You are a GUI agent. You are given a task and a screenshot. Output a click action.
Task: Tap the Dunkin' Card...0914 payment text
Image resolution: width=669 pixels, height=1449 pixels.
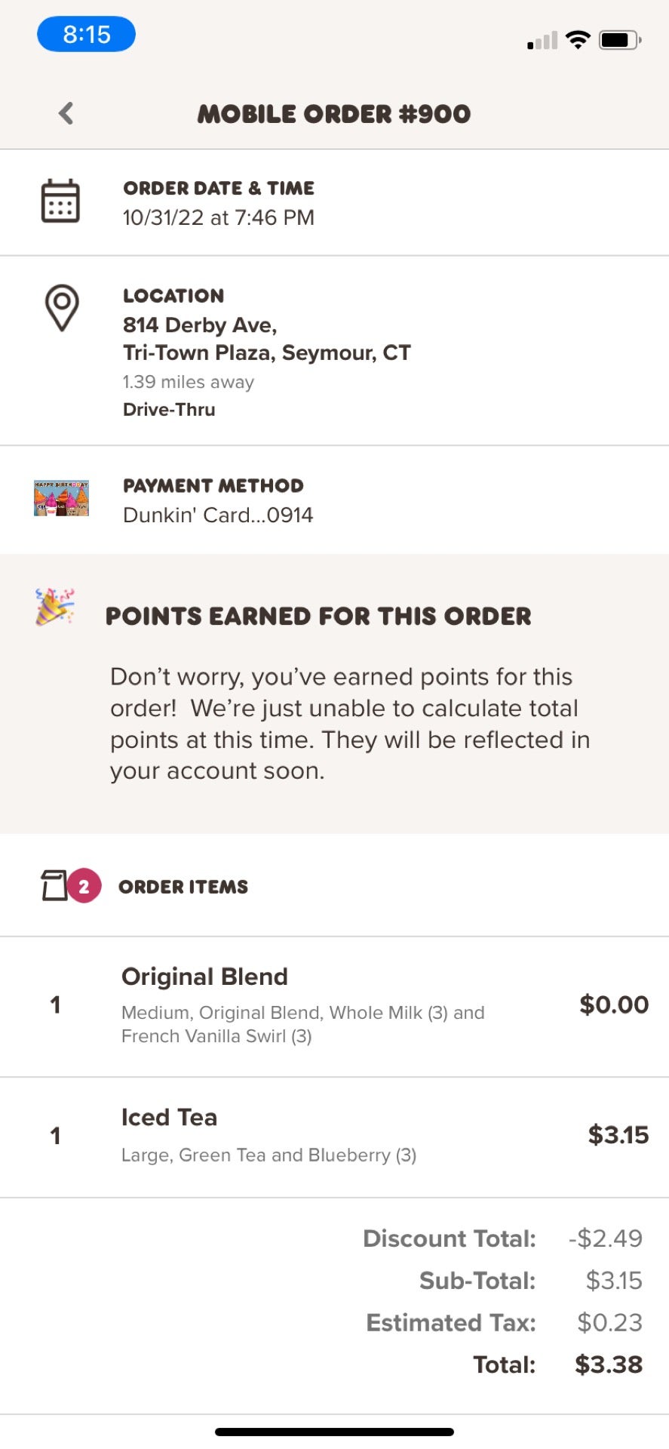(x=218, y=515)
